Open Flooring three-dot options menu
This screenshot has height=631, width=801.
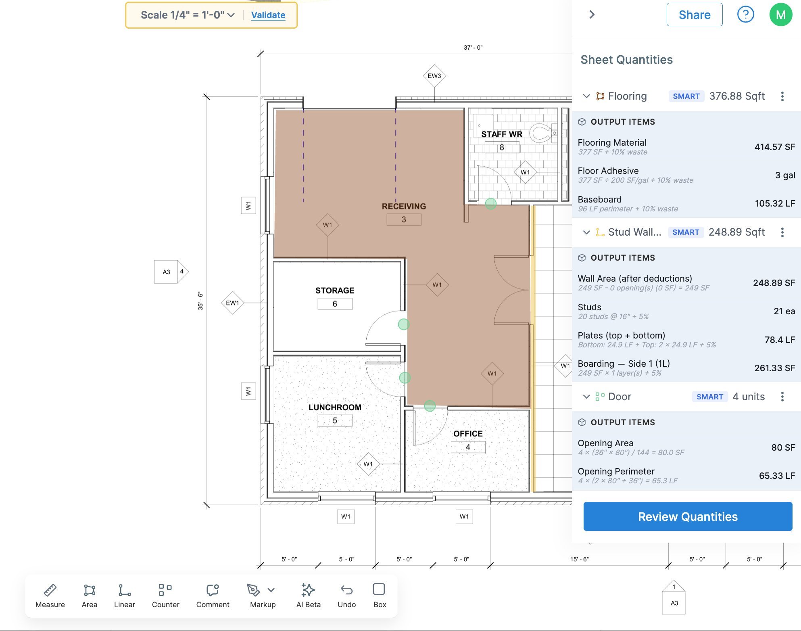782,96
